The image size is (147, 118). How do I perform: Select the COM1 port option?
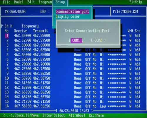(76, 40)
